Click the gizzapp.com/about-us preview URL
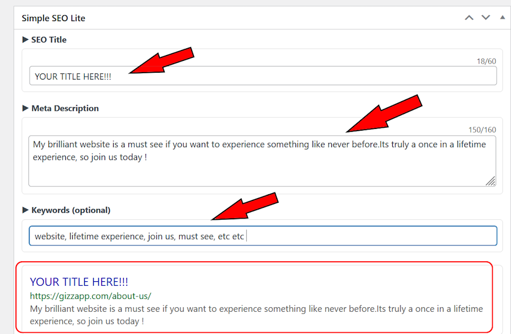 [90, 296]
